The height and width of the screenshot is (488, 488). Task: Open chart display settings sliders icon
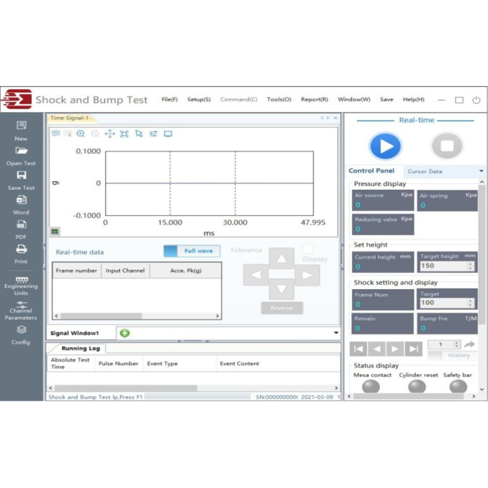[x=154, y=134]
